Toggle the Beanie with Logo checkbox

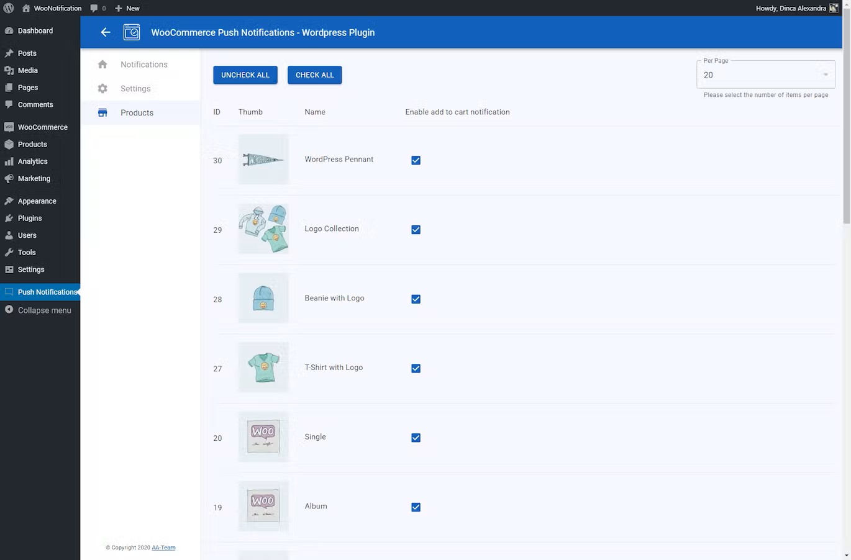[416, 299]
